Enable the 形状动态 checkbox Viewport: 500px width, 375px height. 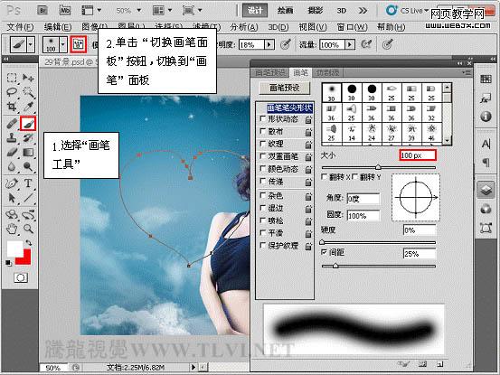pyautogui.click(x=263, y=119)
